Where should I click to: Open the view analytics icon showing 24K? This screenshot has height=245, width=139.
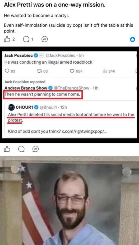point(104,71)
